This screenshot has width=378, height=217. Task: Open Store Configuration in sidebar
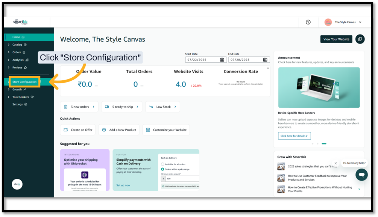pos(24,82)
